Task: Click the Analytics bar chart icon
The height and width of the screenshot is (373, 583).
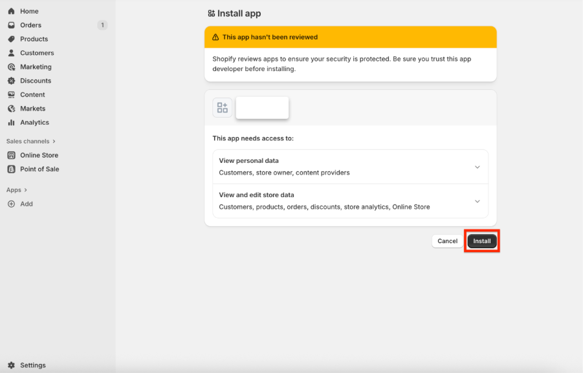Action: tap(12, 122)
